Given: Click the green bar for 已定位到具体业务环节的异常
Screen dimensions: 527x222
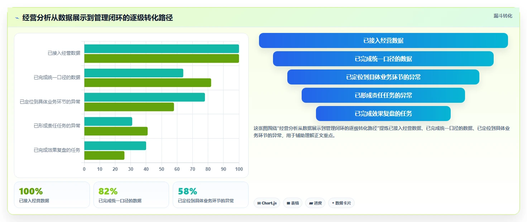Looking at the screenshot, I should tap(129, 107).
